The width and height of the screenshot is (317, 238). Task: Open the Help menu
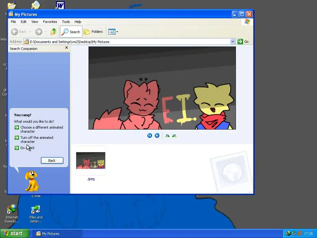tap(78, 22)
